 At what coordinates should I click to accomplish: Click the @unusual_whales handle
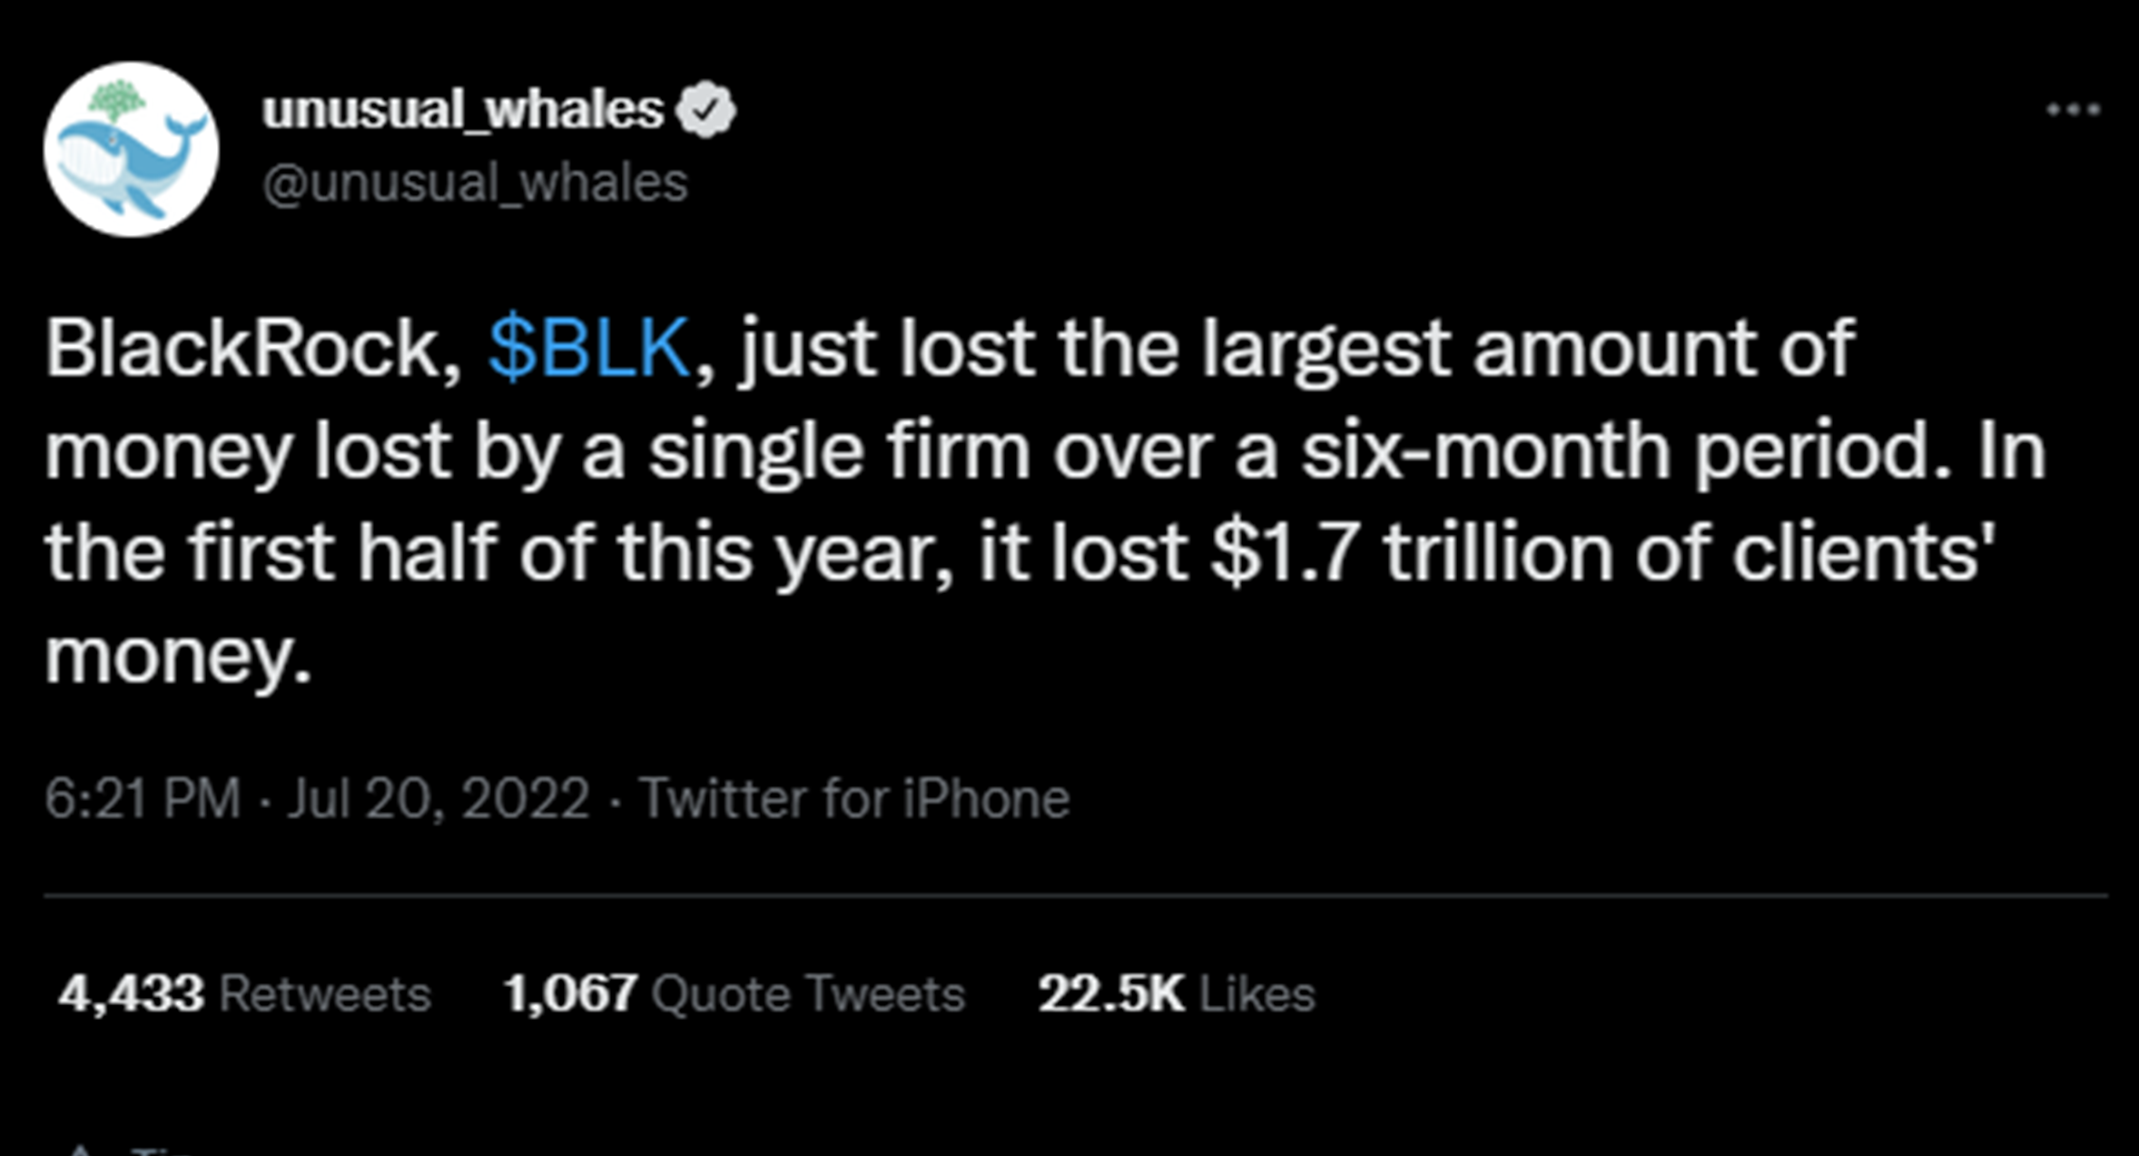pos(475,183)
